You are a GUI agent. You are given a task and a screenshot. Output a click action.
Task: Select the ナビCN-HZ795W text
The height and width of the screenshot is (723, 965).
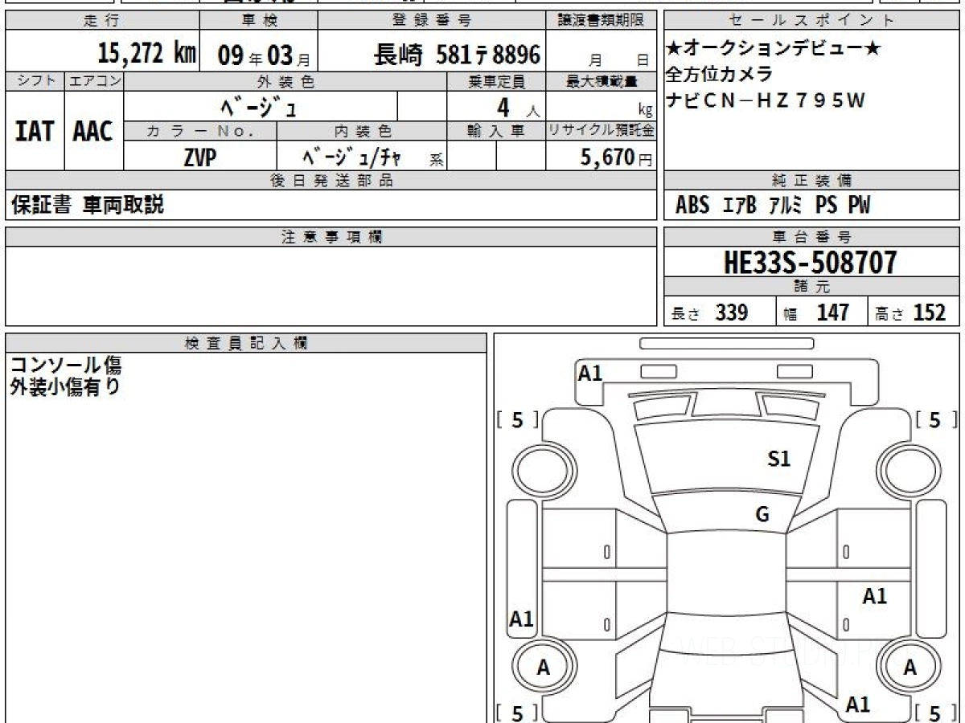click(766, 100)
